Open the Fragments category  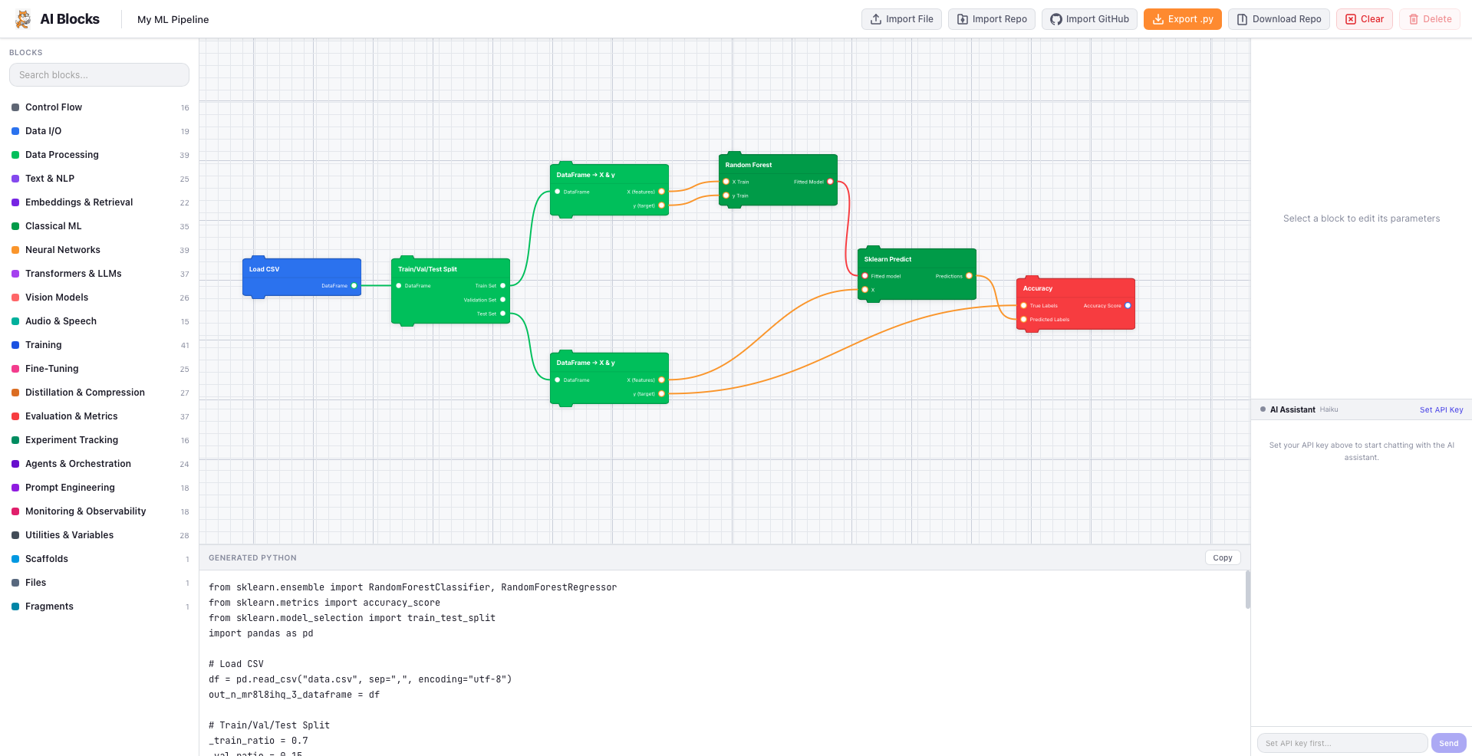click(x=100, y=606)
